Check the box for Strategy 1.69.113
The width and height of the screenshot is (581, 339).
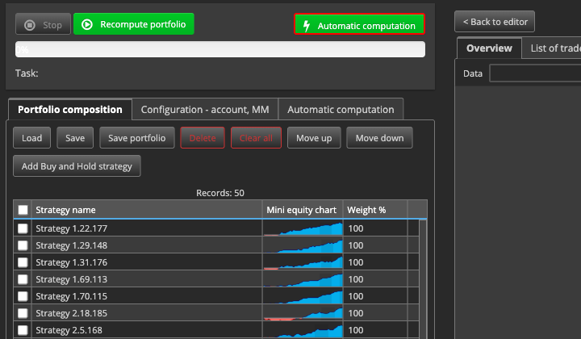[x=23, y=279]
